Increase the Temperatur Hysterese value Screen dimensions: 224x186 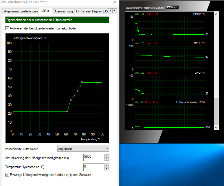point(107,165)
